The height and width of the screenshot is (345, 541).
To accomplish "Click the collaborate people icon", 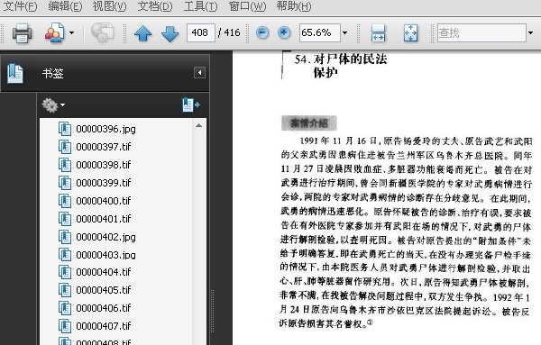I will tap(54, 33).
